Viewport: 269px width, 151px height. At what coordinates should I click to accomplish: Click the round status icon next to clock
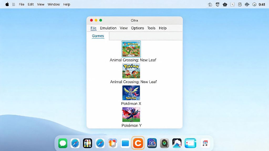(x=254, y=4)
